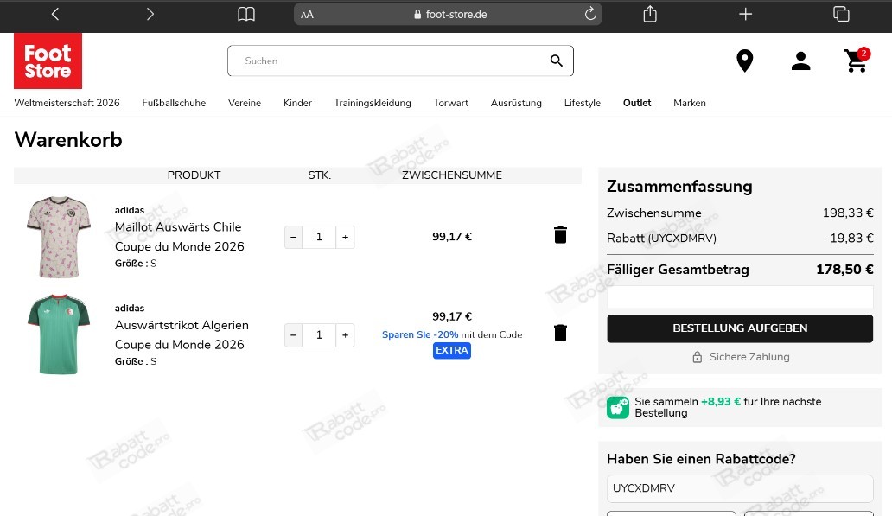
Task: Open Auswärtstrikot Algerien product link
Action: (182, 334)
